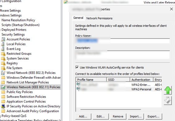
Task: Sort by Authentication column header
Action: click(142, 80)
